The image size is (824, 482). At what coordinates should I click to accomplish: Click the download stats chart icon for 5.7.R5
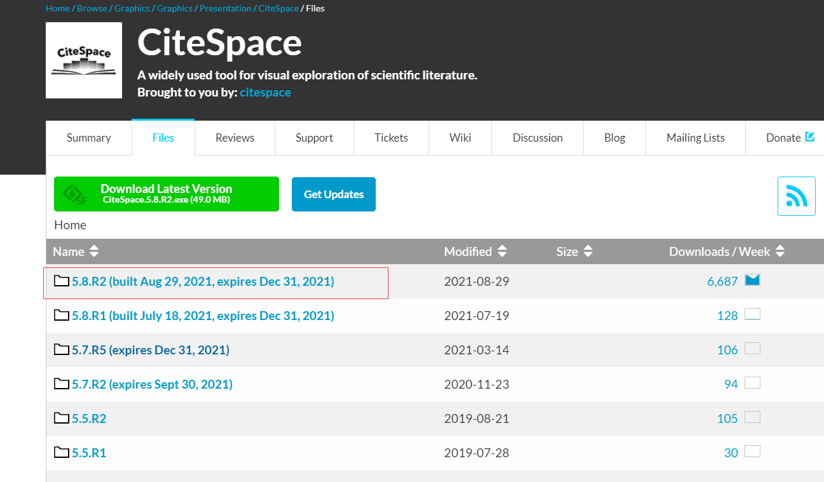coord(753,349)
